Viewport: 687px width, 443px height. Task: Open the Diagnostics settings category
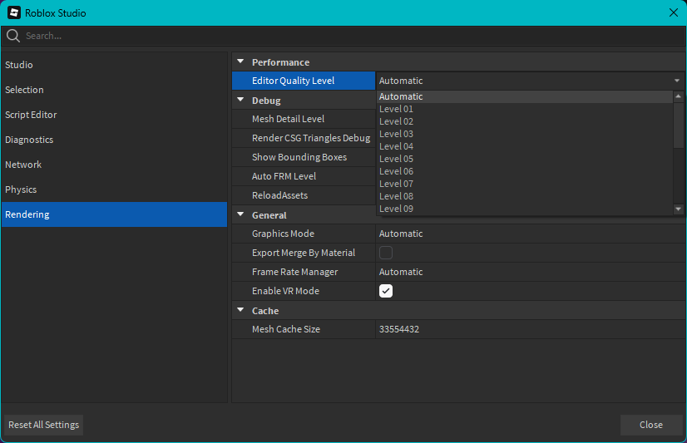click(x=114, y=140)
